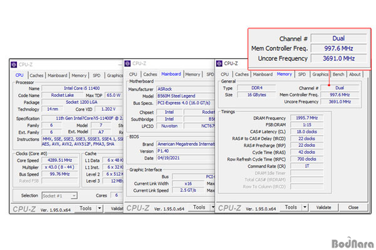
Task: Open the CPU tab in left window
Action: (x=19, y=75)
